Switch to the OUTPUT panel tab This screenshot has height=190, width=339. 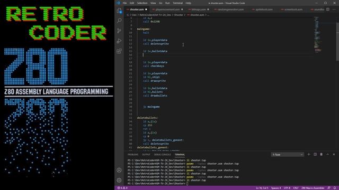tap(146, 155)
